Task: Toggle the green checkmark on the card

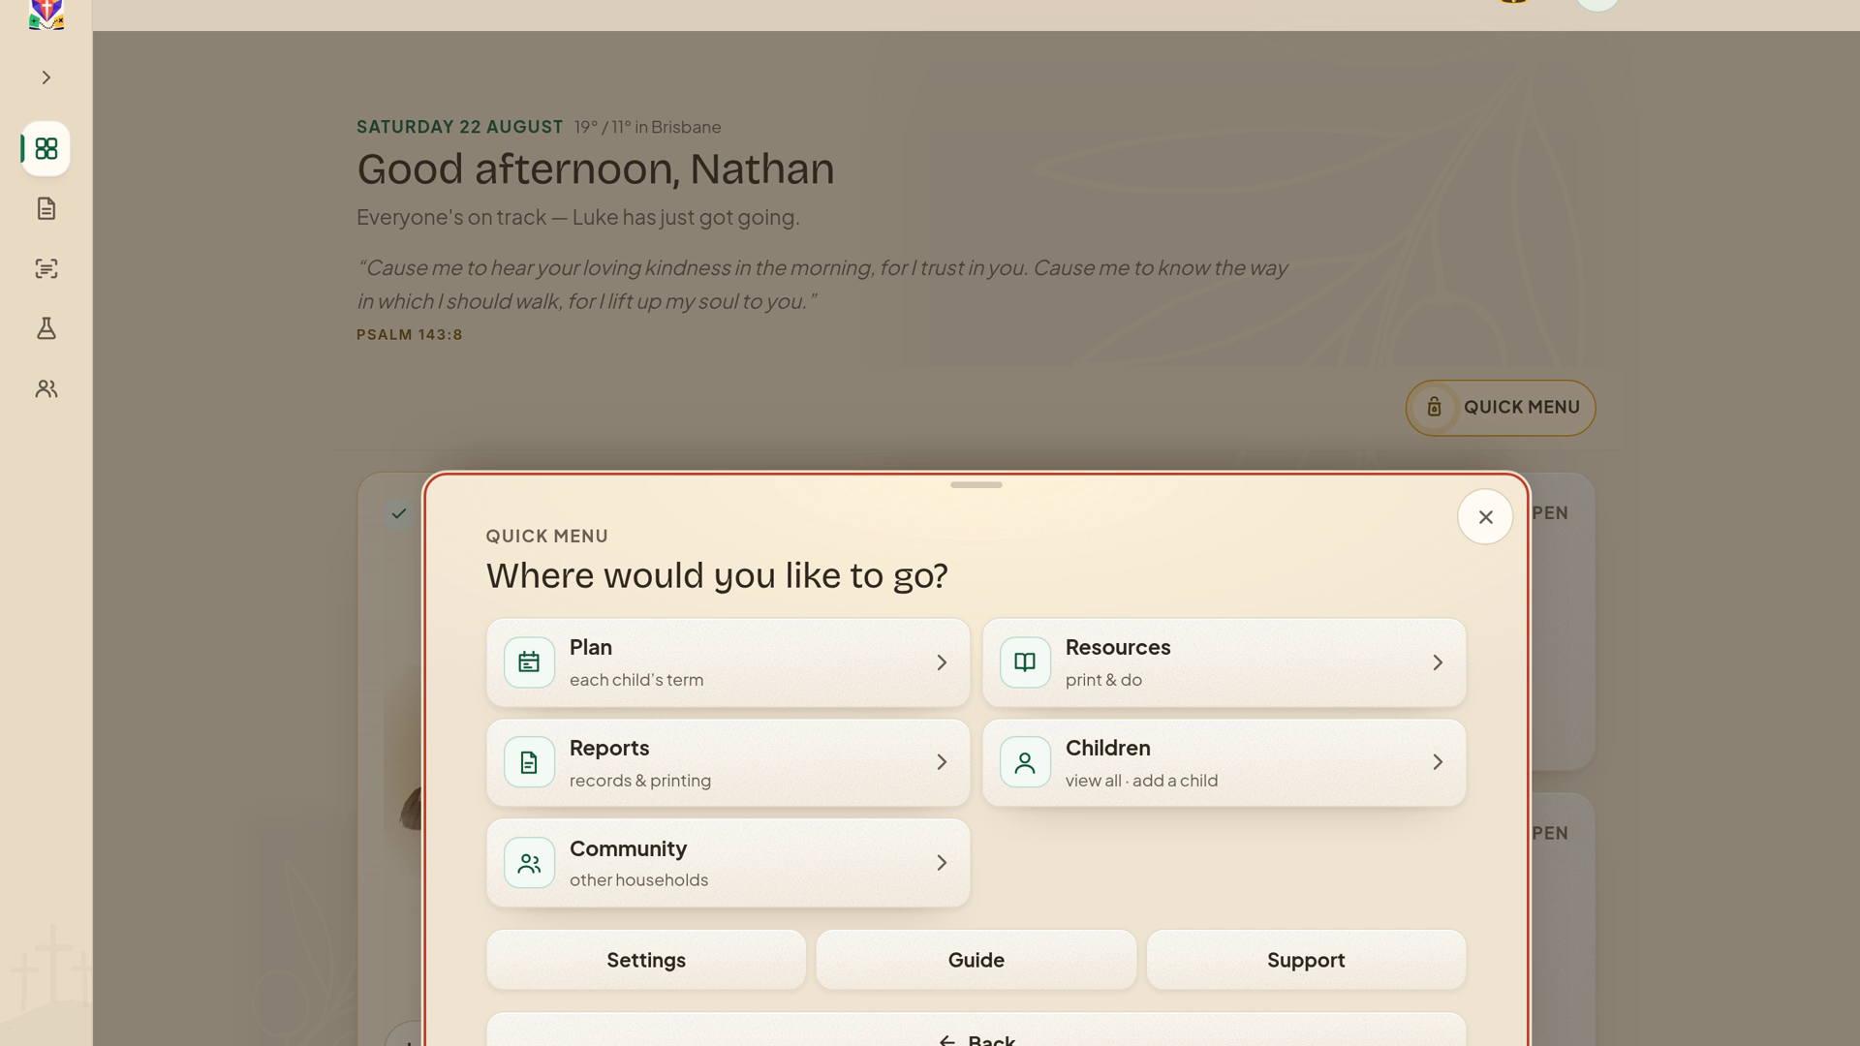Action: point(398,513)
